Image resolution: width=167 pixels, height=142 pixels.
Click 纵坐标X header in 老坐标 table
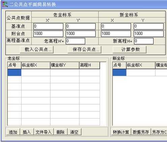pos(36,65)
